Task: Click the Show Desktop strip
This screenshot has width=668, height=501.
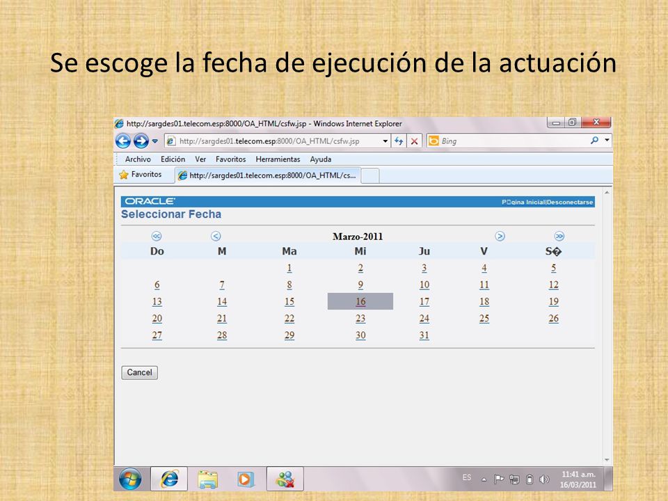Action: click(609, 479)
